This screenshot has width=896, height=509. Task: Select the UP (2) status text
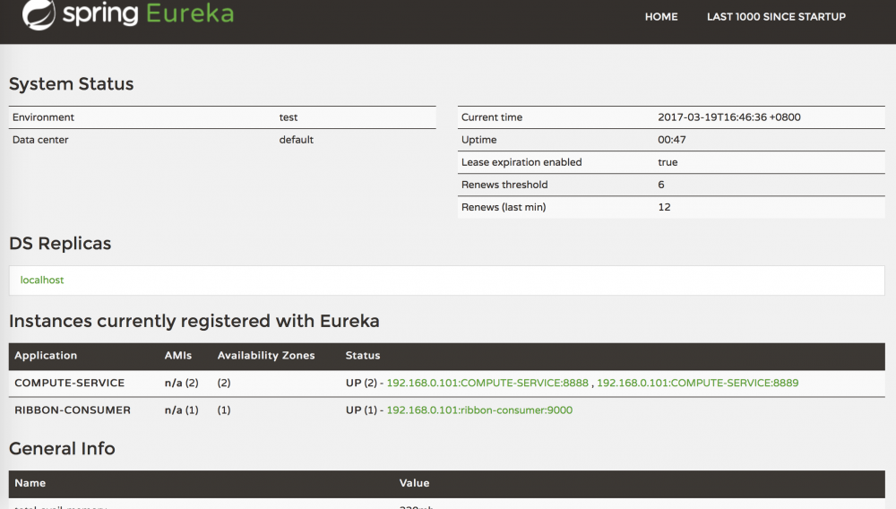[361, 383]
